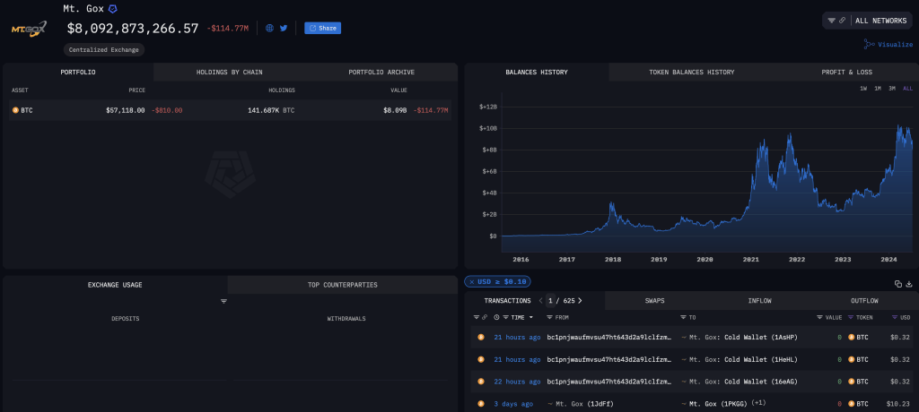
Task: Open the website globe icon
Action: pos(269,28)
